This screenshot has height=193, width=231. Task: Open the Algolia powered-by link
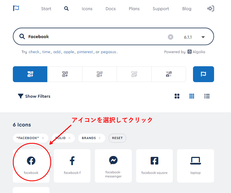196,52
